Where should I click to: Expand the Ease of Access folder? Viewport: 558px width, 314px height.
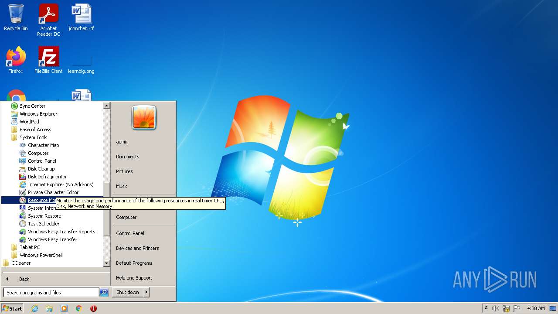pos(35,130)
